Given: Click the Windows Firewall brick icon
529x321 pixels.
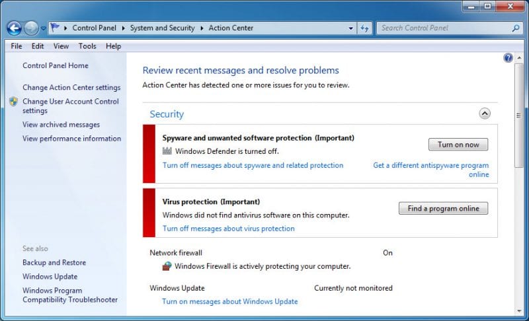Looking at the screenshot, I should click(167, 266).
